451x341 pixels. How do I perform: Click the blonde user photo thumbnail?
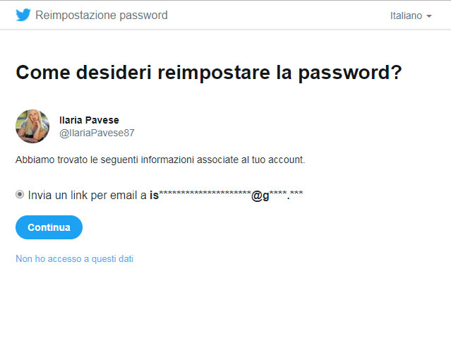coord(32,126)
